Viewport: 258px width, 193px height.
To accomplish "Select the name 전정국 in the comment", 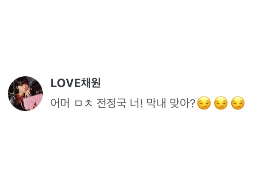I will coord(111,103).
